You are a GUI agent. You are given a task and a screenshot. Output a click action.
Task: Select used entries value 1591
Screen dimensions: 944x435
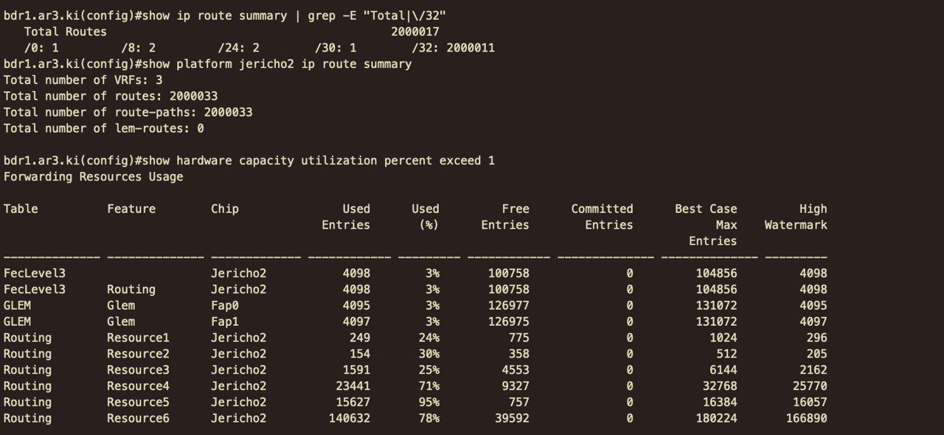tap(356, 370)
